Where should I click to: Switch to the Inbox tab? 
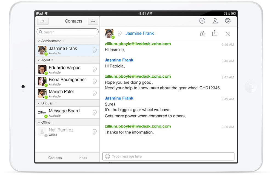[83, 158]
